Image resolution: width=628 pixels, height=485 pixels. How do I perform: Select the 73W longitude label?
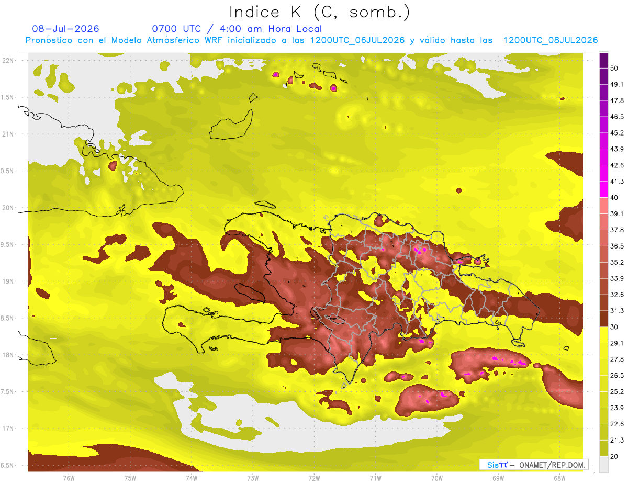(x=253, y=478)
